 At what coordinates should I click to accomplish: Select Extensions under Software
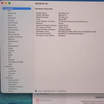coord(13,89)
